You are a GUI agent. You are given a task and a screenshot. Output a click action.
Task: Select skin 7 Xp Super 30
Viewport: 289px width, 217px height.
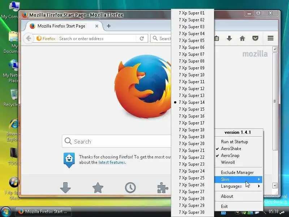(x=193, y=212)
